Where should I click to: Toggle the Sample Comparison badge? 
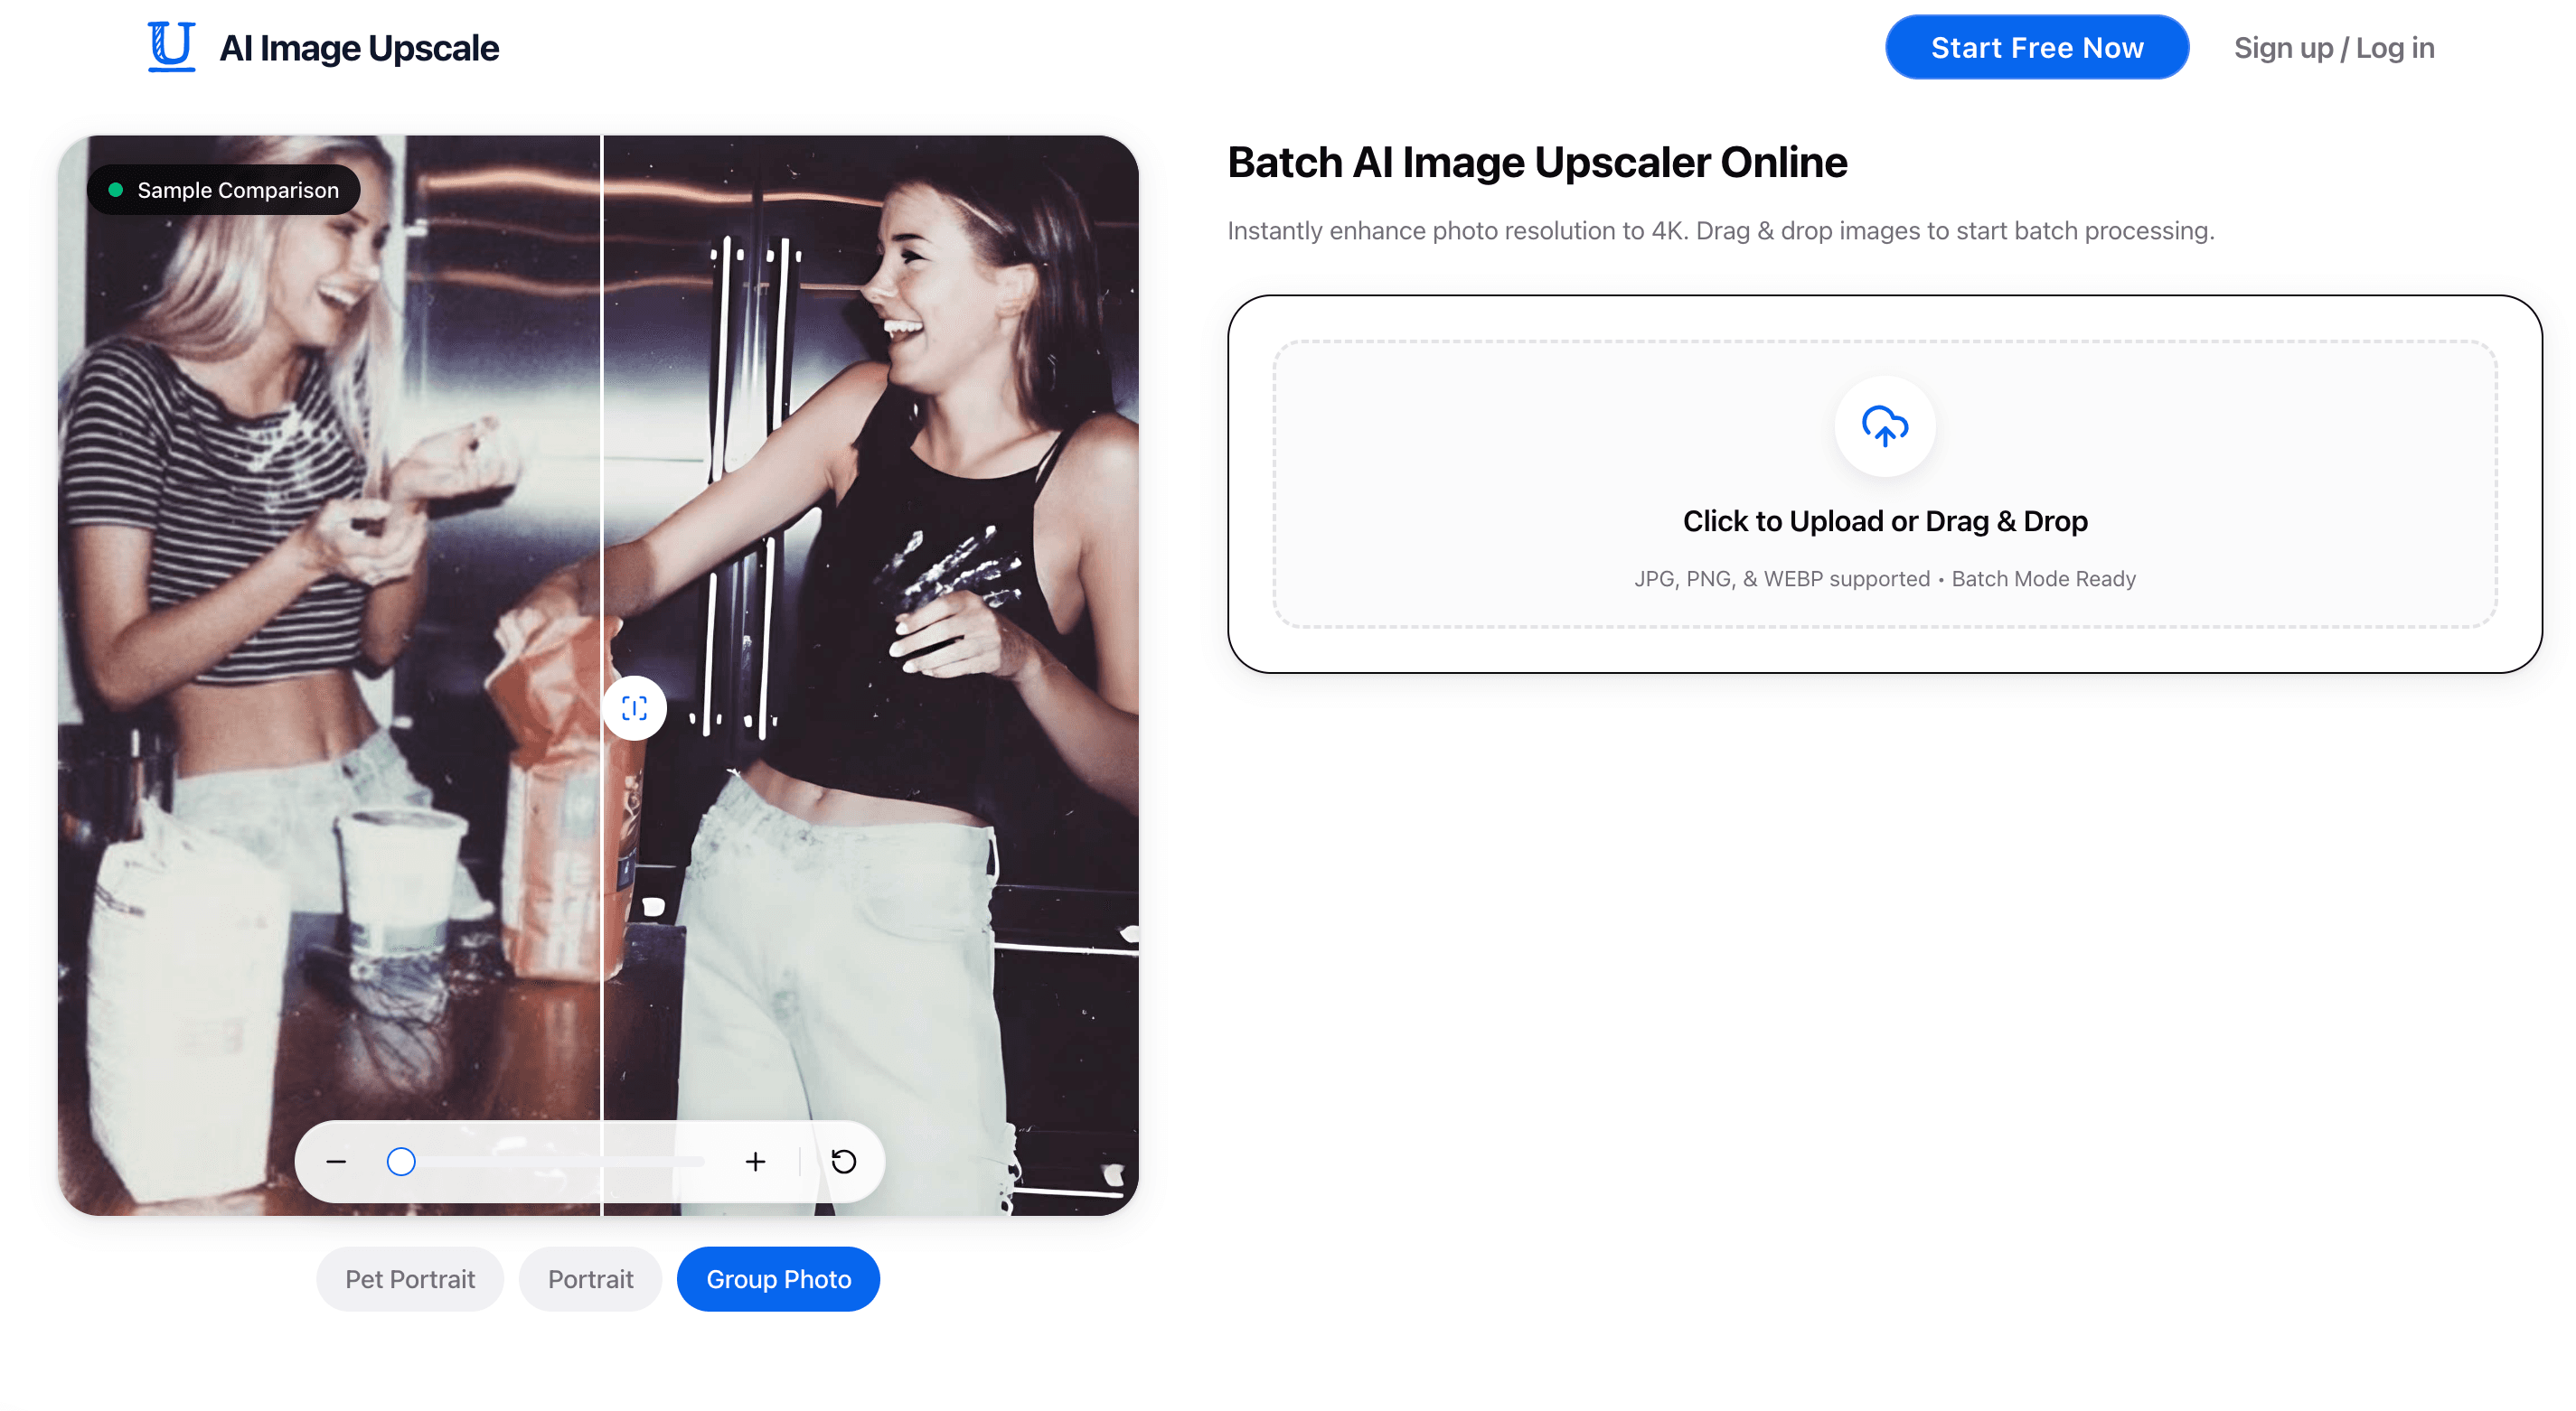coord(224,189)
